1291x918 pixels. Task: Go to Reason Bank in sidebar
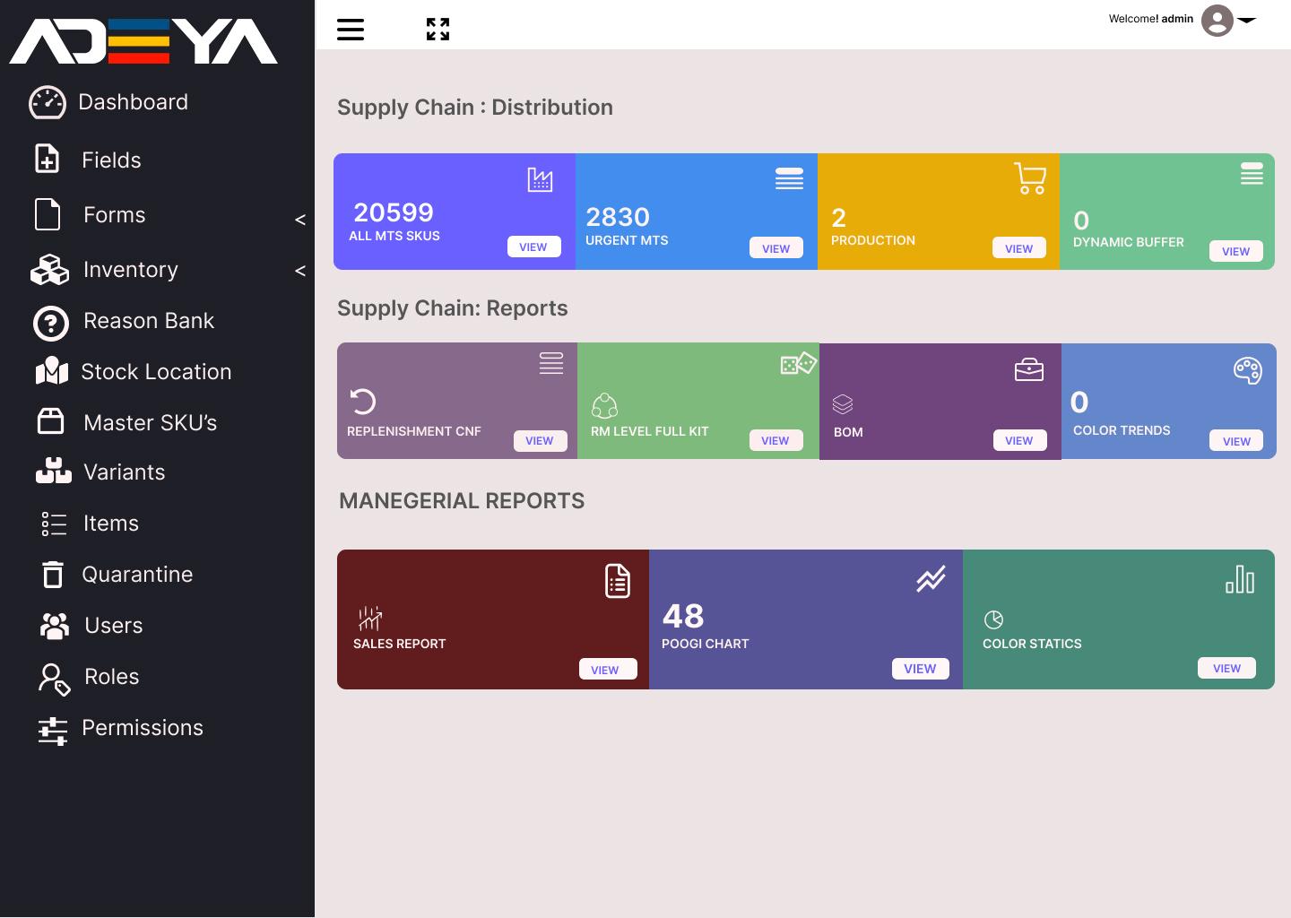[x=148, y=321]
